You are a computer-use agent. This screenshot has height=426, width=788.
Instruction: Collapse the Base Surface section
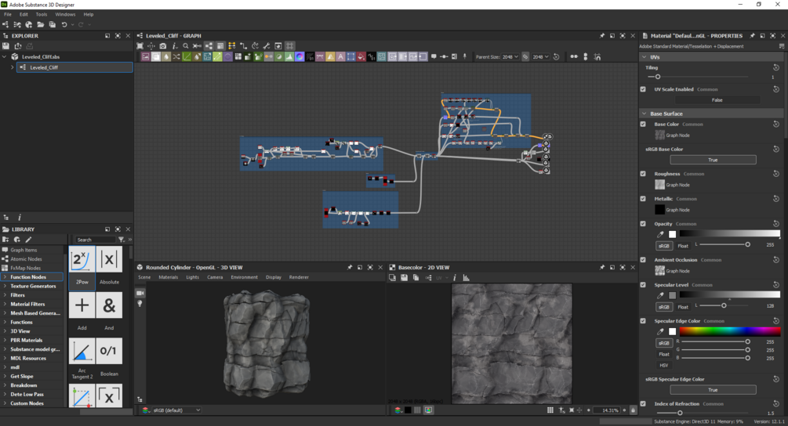645,114
